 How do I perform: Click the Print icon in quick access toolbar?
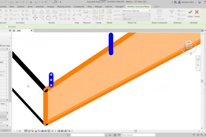coord(12,2)
